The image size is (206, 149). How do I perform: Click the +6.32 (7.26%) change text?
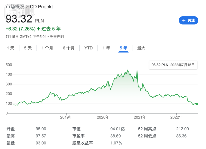point(21,29)
